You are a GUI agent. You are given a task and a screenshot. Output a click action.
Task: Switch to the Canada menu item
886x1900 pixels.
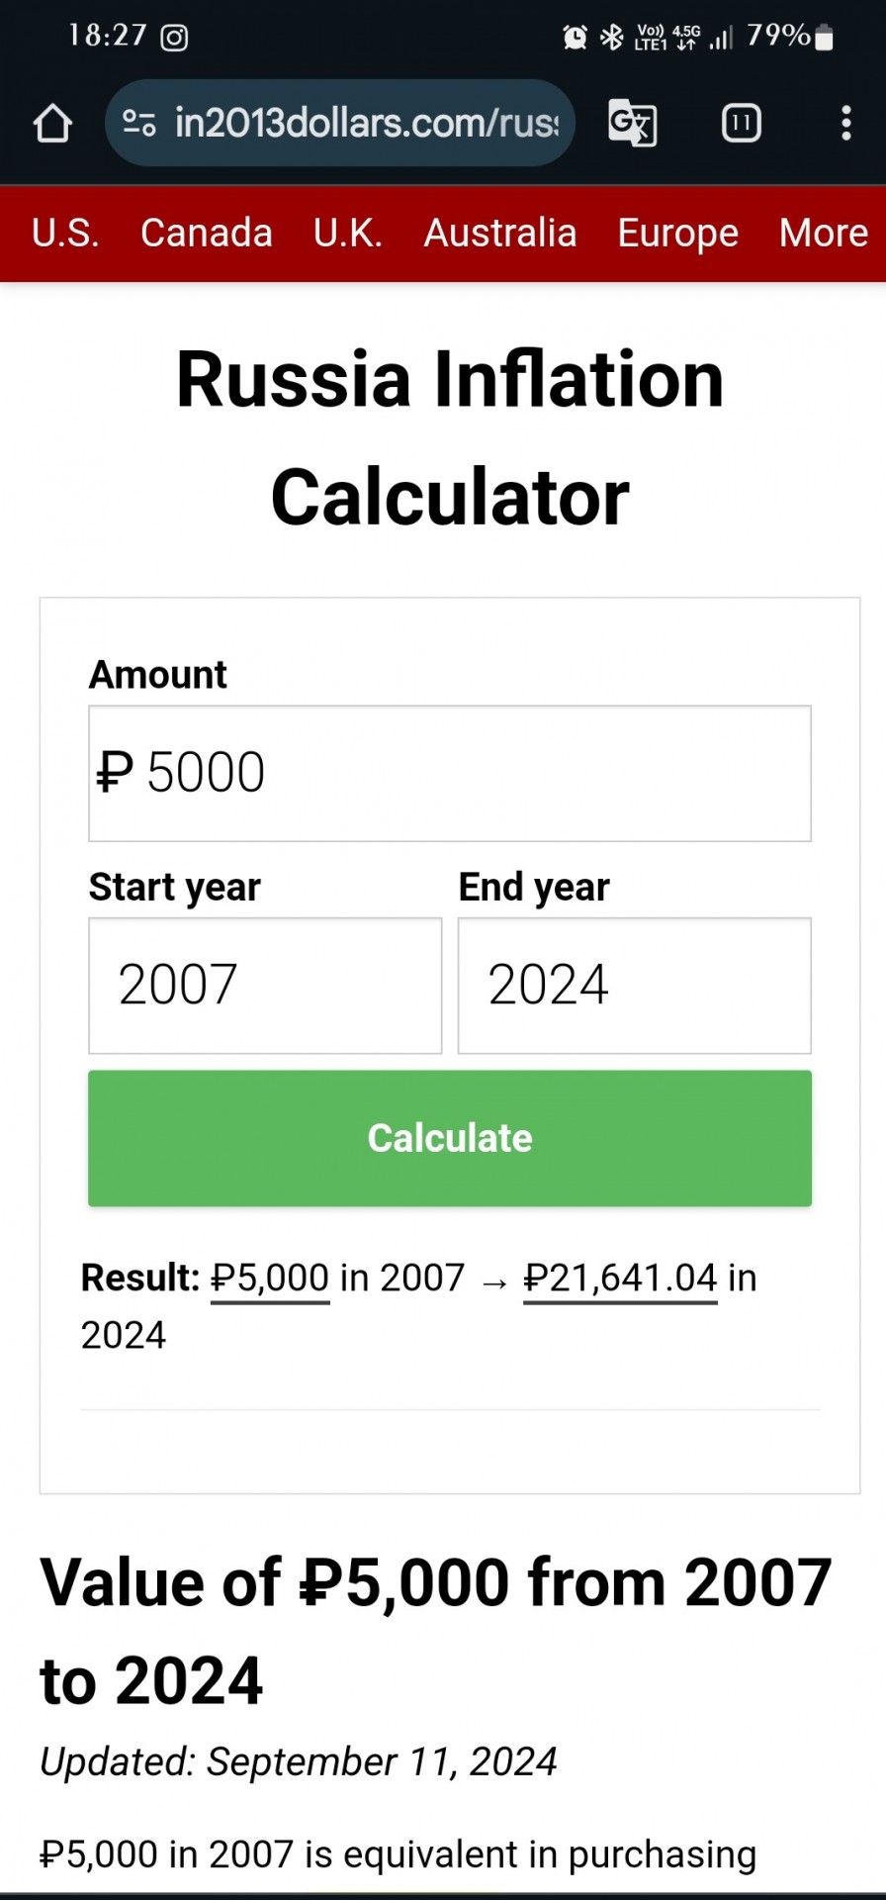coord(207,234)
